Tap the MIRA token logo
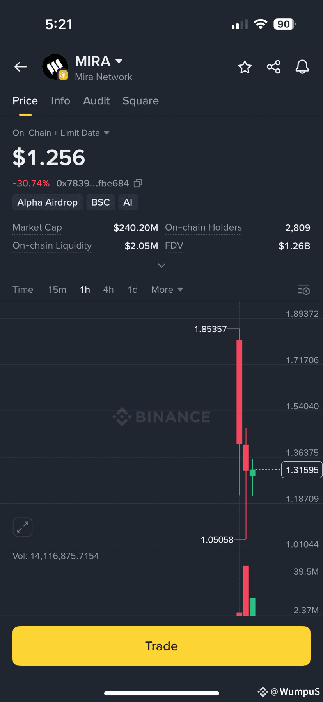323x702 pixels. 55,67
